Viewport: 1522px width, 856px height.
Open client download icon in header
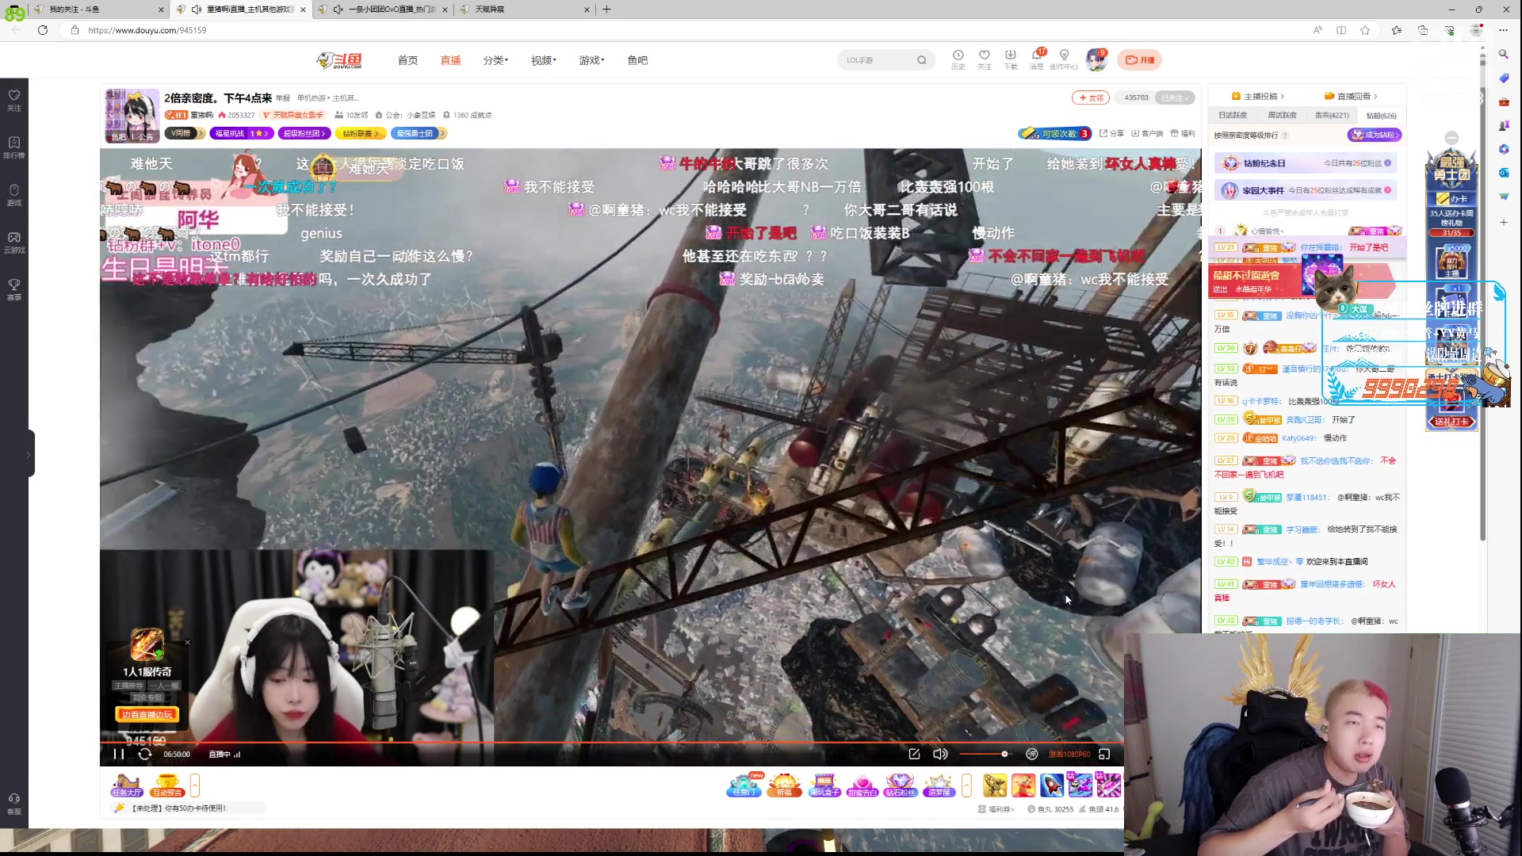click(x=1011, y=59)
